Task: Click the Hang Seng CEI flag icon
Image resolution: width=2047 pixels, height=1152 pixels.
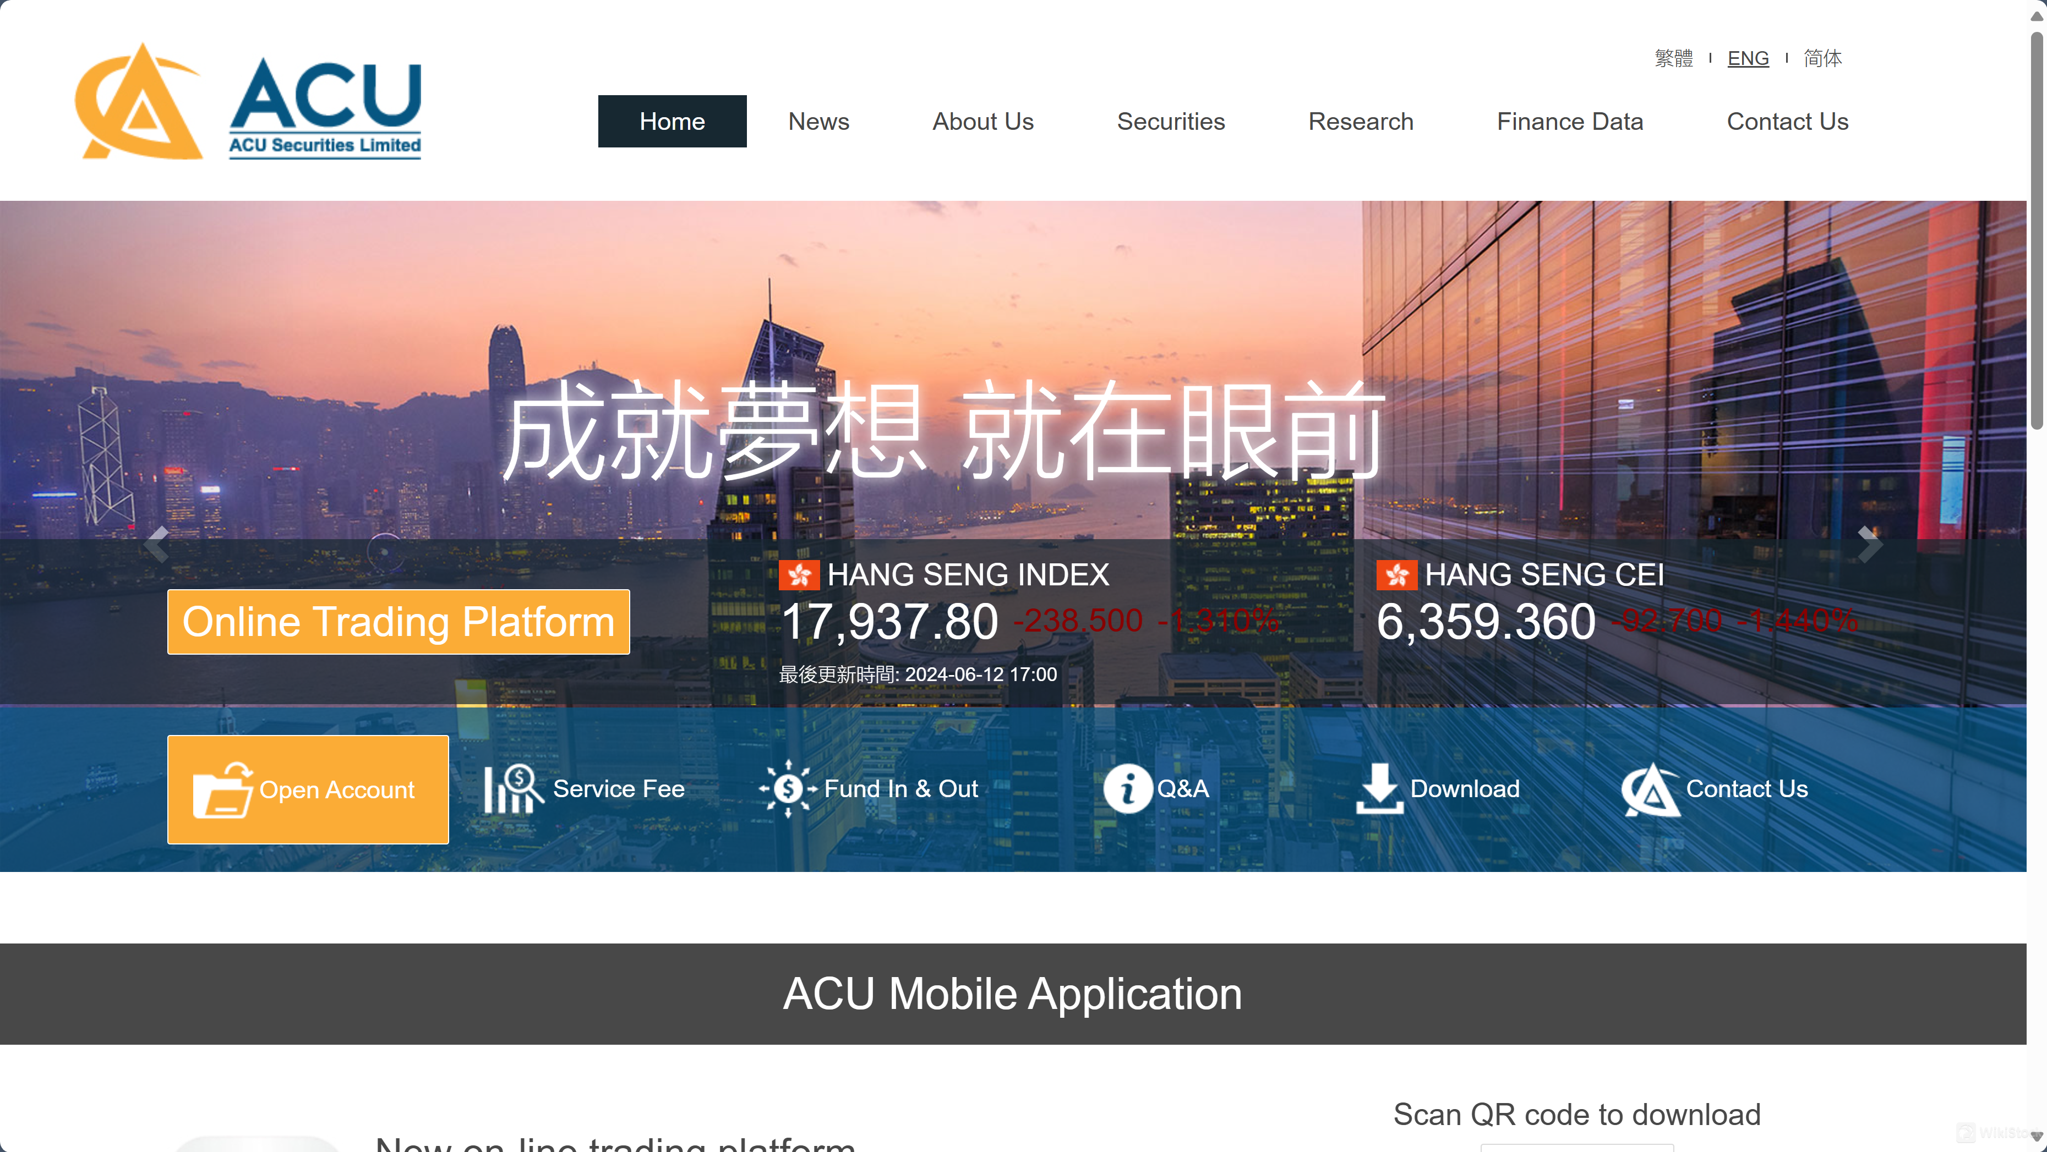Action: (x=1396, y=575)
